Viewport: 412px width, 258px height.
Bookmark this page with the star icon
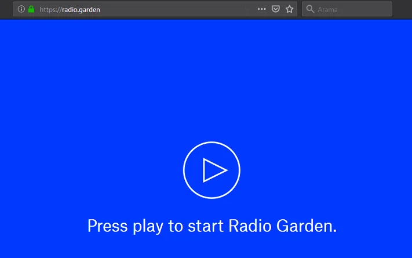(x=290, y=9)
